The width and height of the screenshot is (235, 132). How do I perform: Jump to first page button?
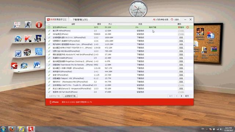pos(171,96)
